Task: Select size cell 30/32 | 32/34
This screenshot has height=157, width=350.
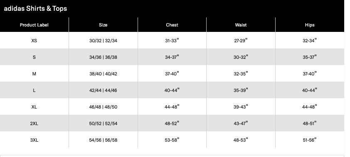Action: click(x=103, y=41)
